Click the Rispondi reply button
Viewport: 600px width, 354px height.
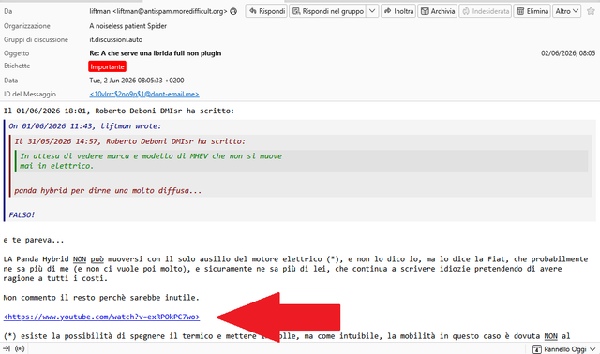click(x=266, y=11)
